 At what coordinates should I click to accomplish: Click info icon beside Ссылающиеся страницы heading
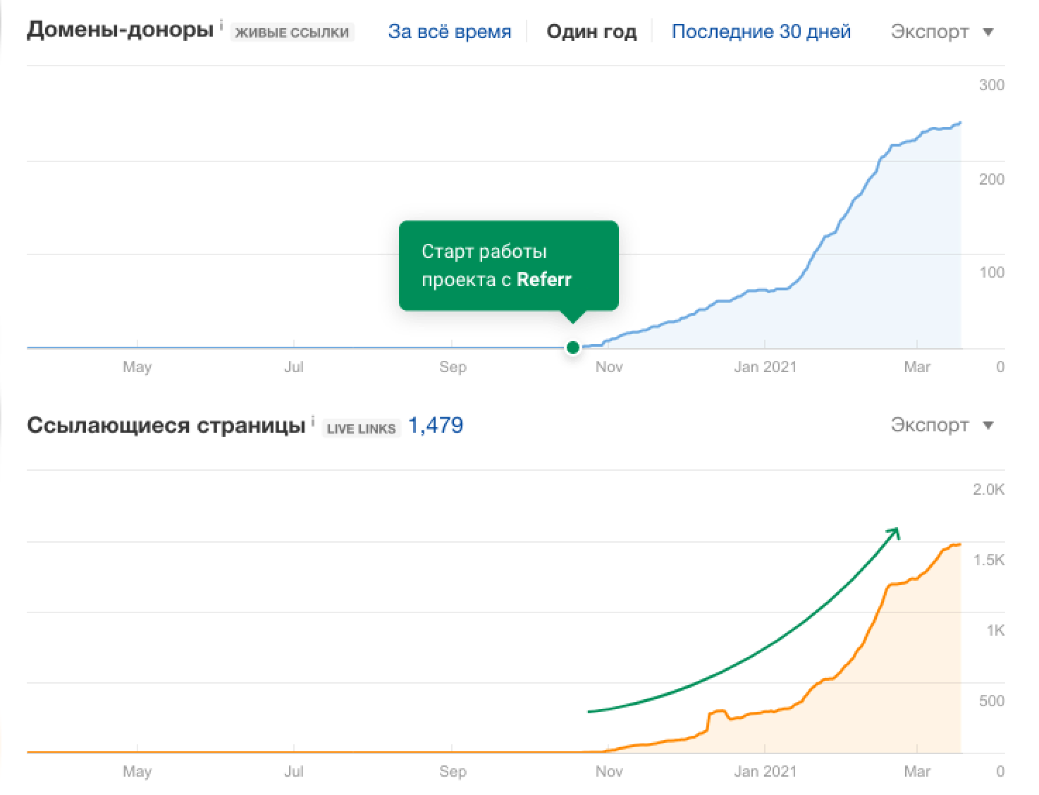coord(313,420)
